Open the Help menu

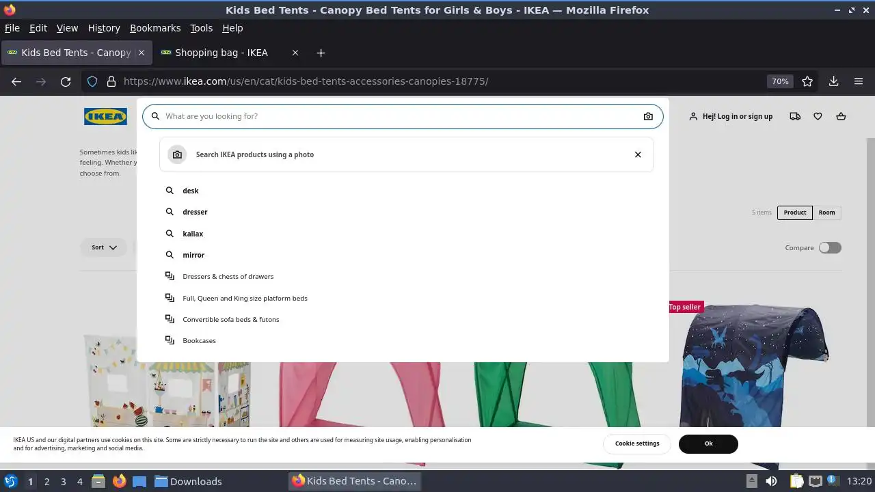[x=232, y=28]
